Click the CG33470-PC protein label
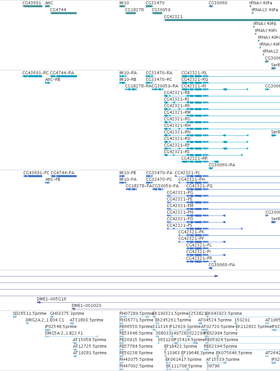 tap(159, 179)
